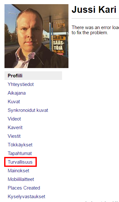The width and height of the screenshot is (119, 202).
Task: View Kyselyvastaukset page
Action: click(27, 197)
